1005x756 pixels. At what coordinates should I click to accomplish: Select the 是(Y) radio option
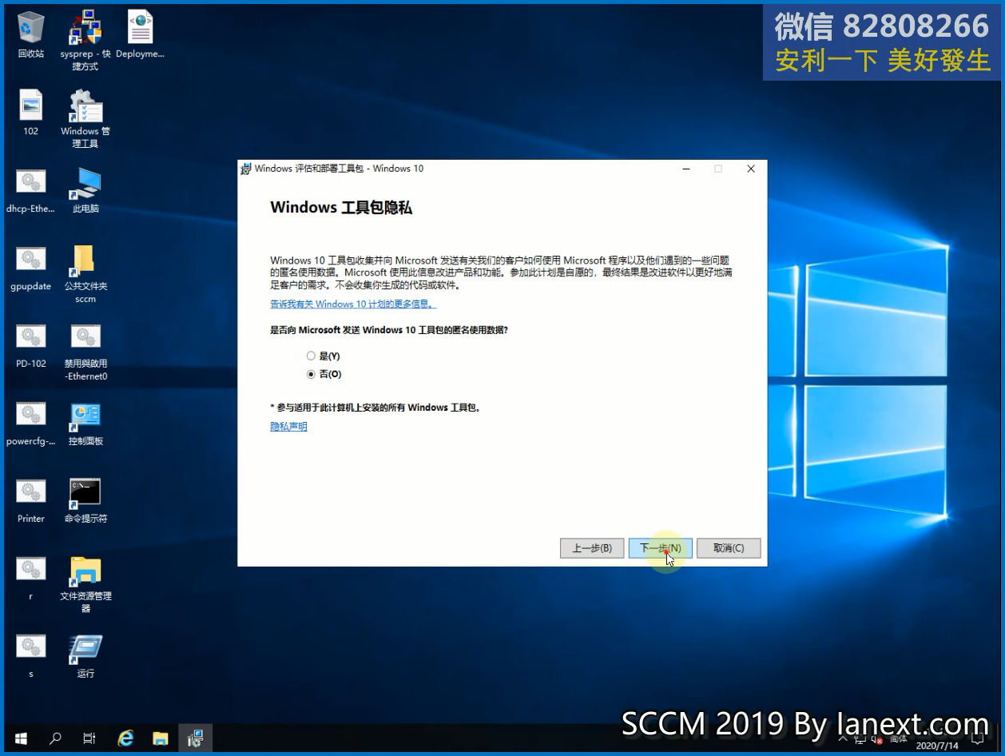click(323, 356)
